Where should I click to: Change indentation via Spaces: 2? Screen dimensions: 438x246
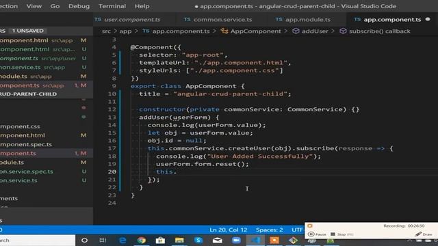click(x=269, y=230)
